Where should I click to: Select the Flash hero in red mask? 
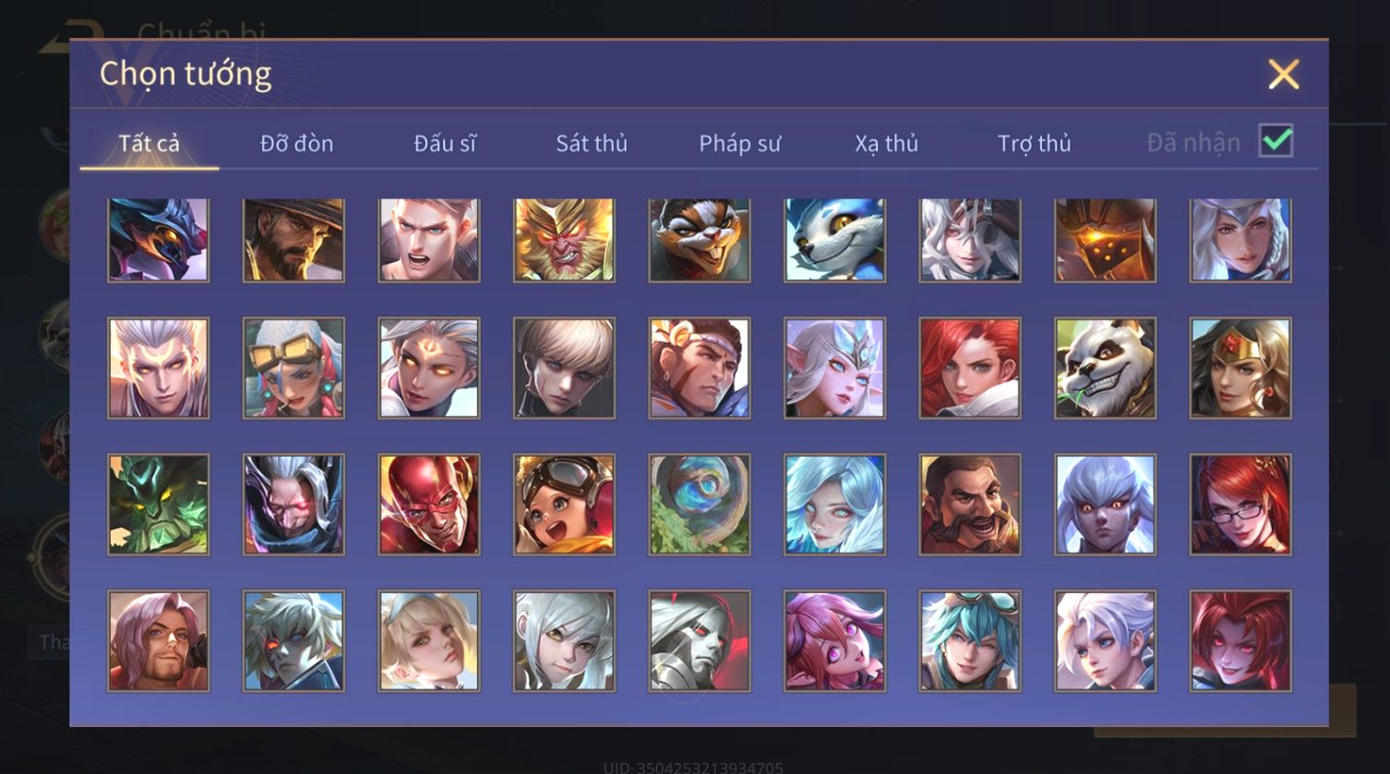click(429, 504)
